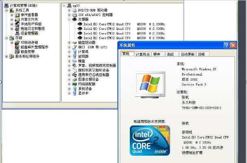The width and height of the screenshot is (247, 163).
Task: Click the 存储 icon
Action: coord(12,38)
